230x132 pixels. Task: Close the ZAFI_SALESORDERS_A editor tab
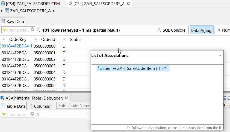tap(128, 4)
